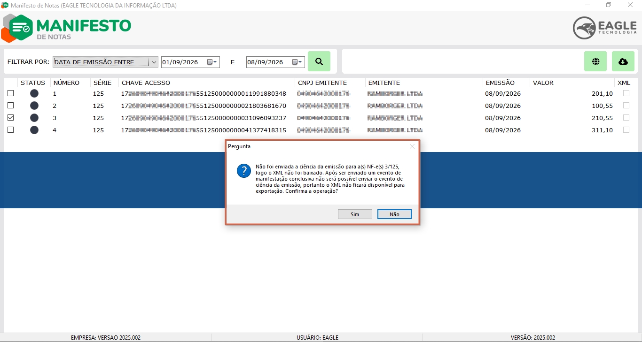Click the status circle of note 1
The height and width of the screenshot is (342, 642).
coord(34,93)
